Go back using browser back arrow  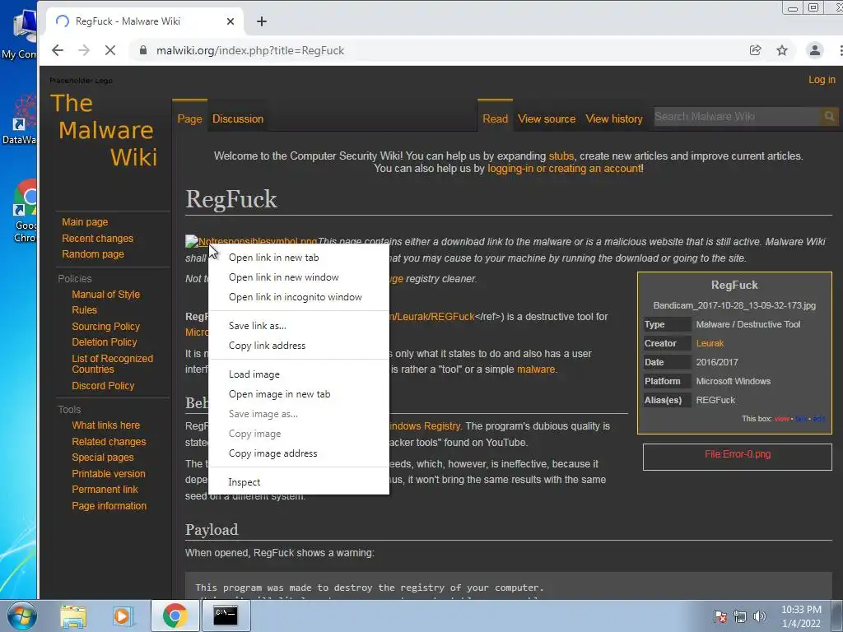tap(58, 50)
